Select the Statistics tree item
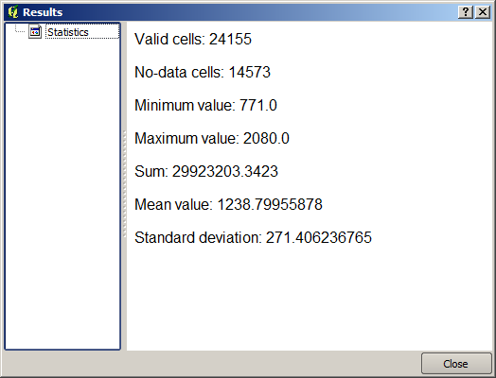Screen dimensions: 496x378 click(82, 32)
